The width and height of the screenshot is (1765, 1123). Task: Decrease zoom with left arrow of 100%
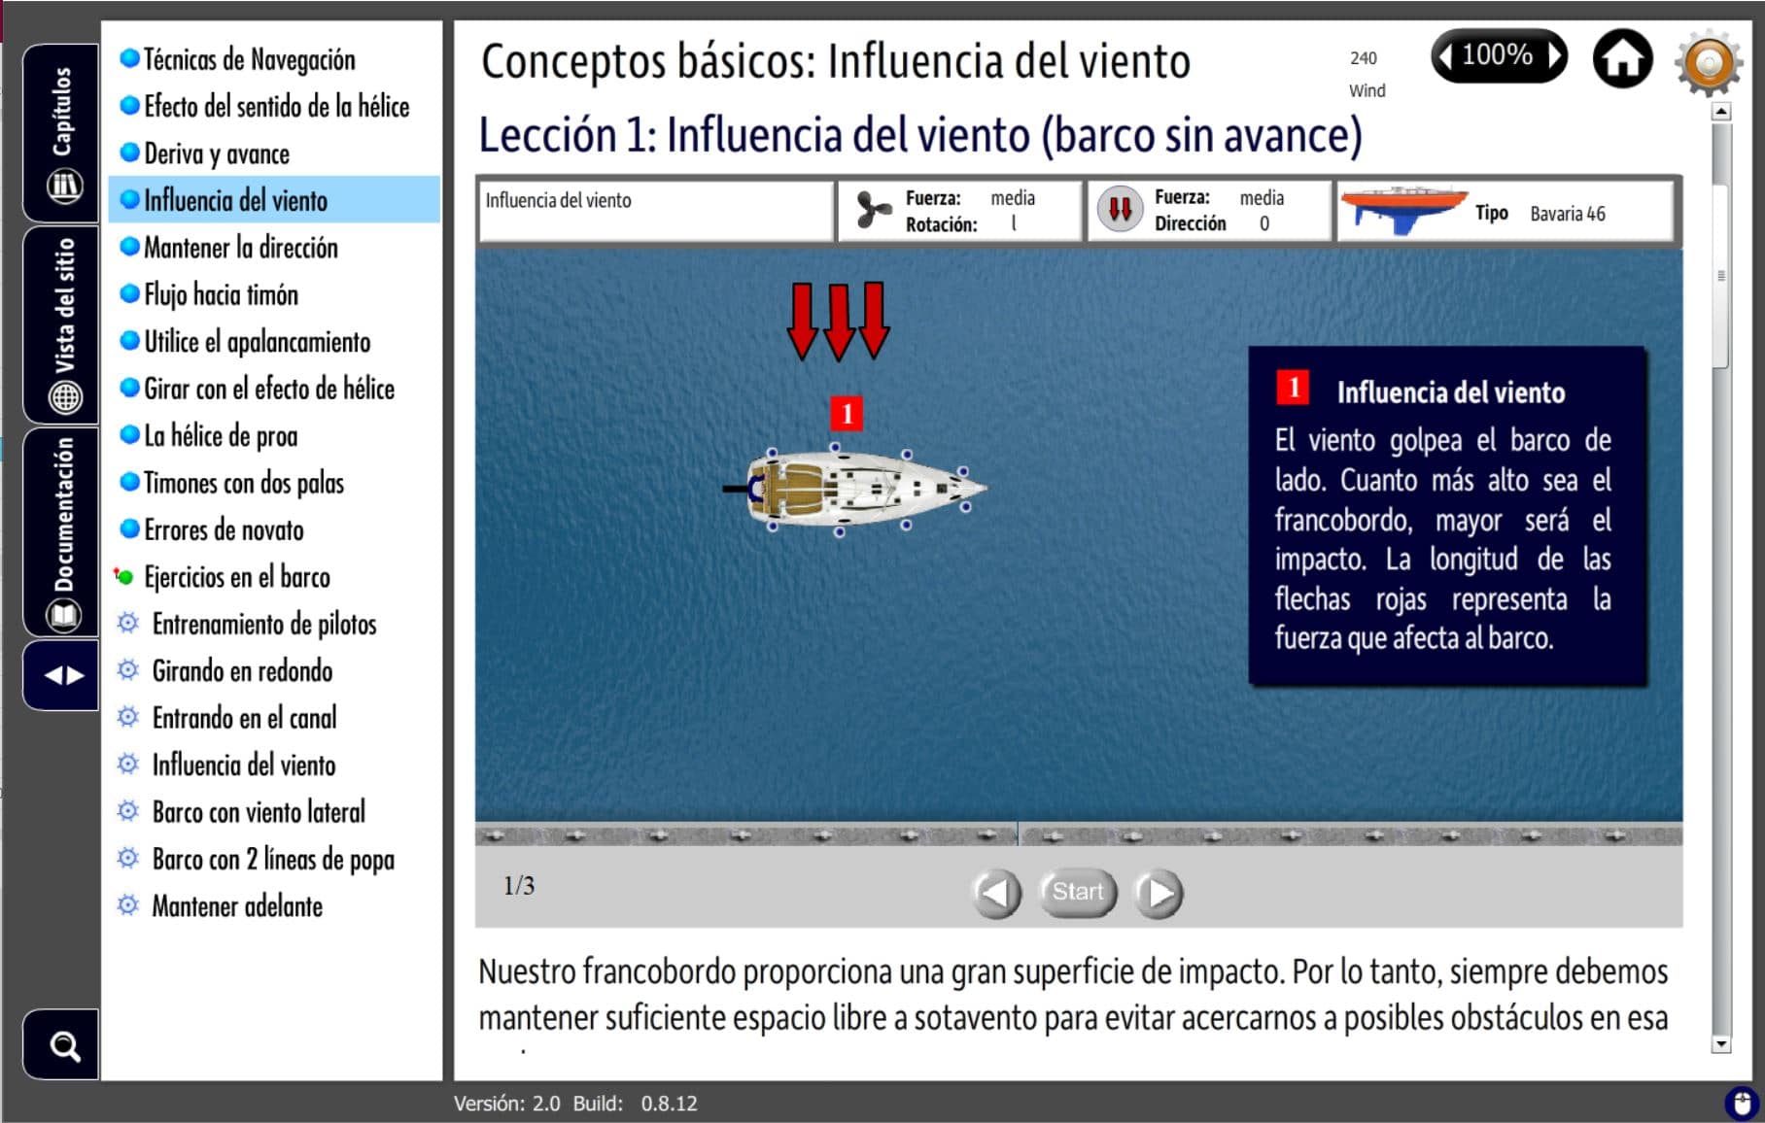[x=1446, y=56]
